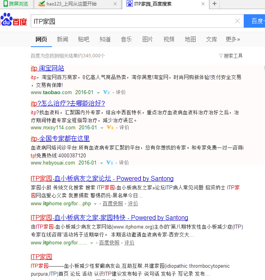Screen dimensions: 265x280
Task: Switch to the 贴吧 tab
Action: click(x=84, y=39)
